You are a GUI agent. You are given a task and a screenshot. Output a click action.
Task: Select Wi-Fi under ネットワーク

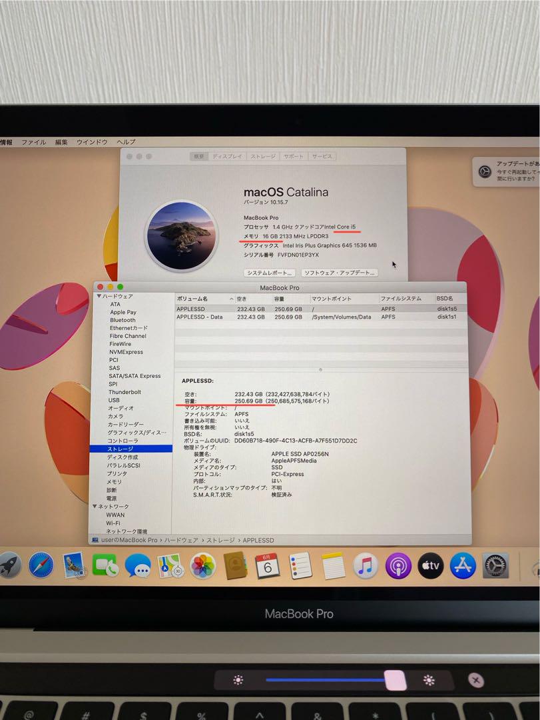pyautogui.click(x=113, y=523)
